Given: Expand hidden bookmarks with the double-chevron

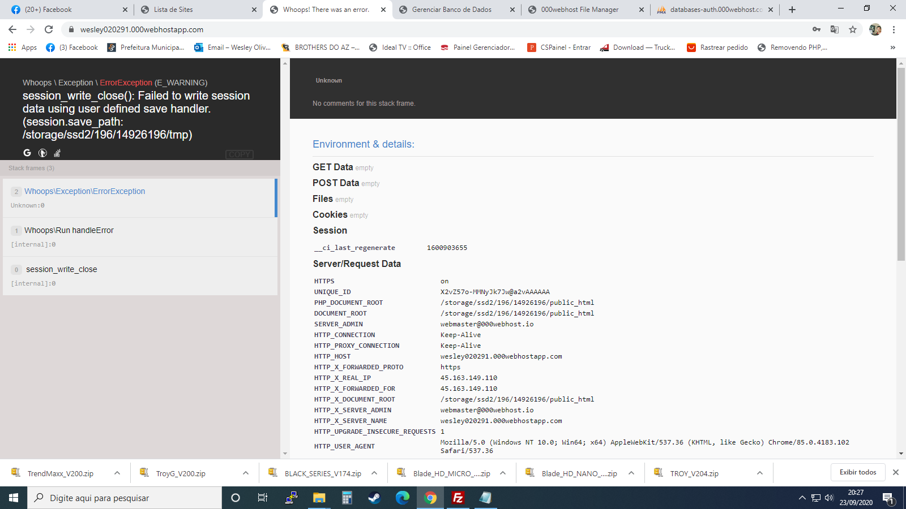Looking at the screenshot, I should (894, 48).
